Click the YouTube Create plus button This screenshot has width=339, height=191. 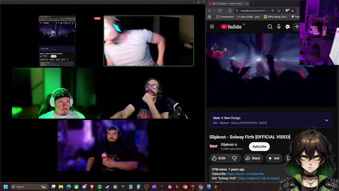pos(297,27)
